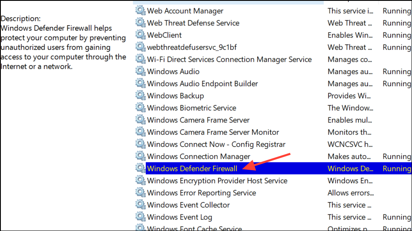The image size is (412, 231).
Task: Click the 'Enables Win...' description cell
Action: pyautogui.click(x=350, y=35)
